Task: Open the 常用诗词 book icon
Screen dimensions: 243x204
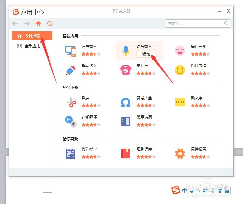Action: (126, 121)
